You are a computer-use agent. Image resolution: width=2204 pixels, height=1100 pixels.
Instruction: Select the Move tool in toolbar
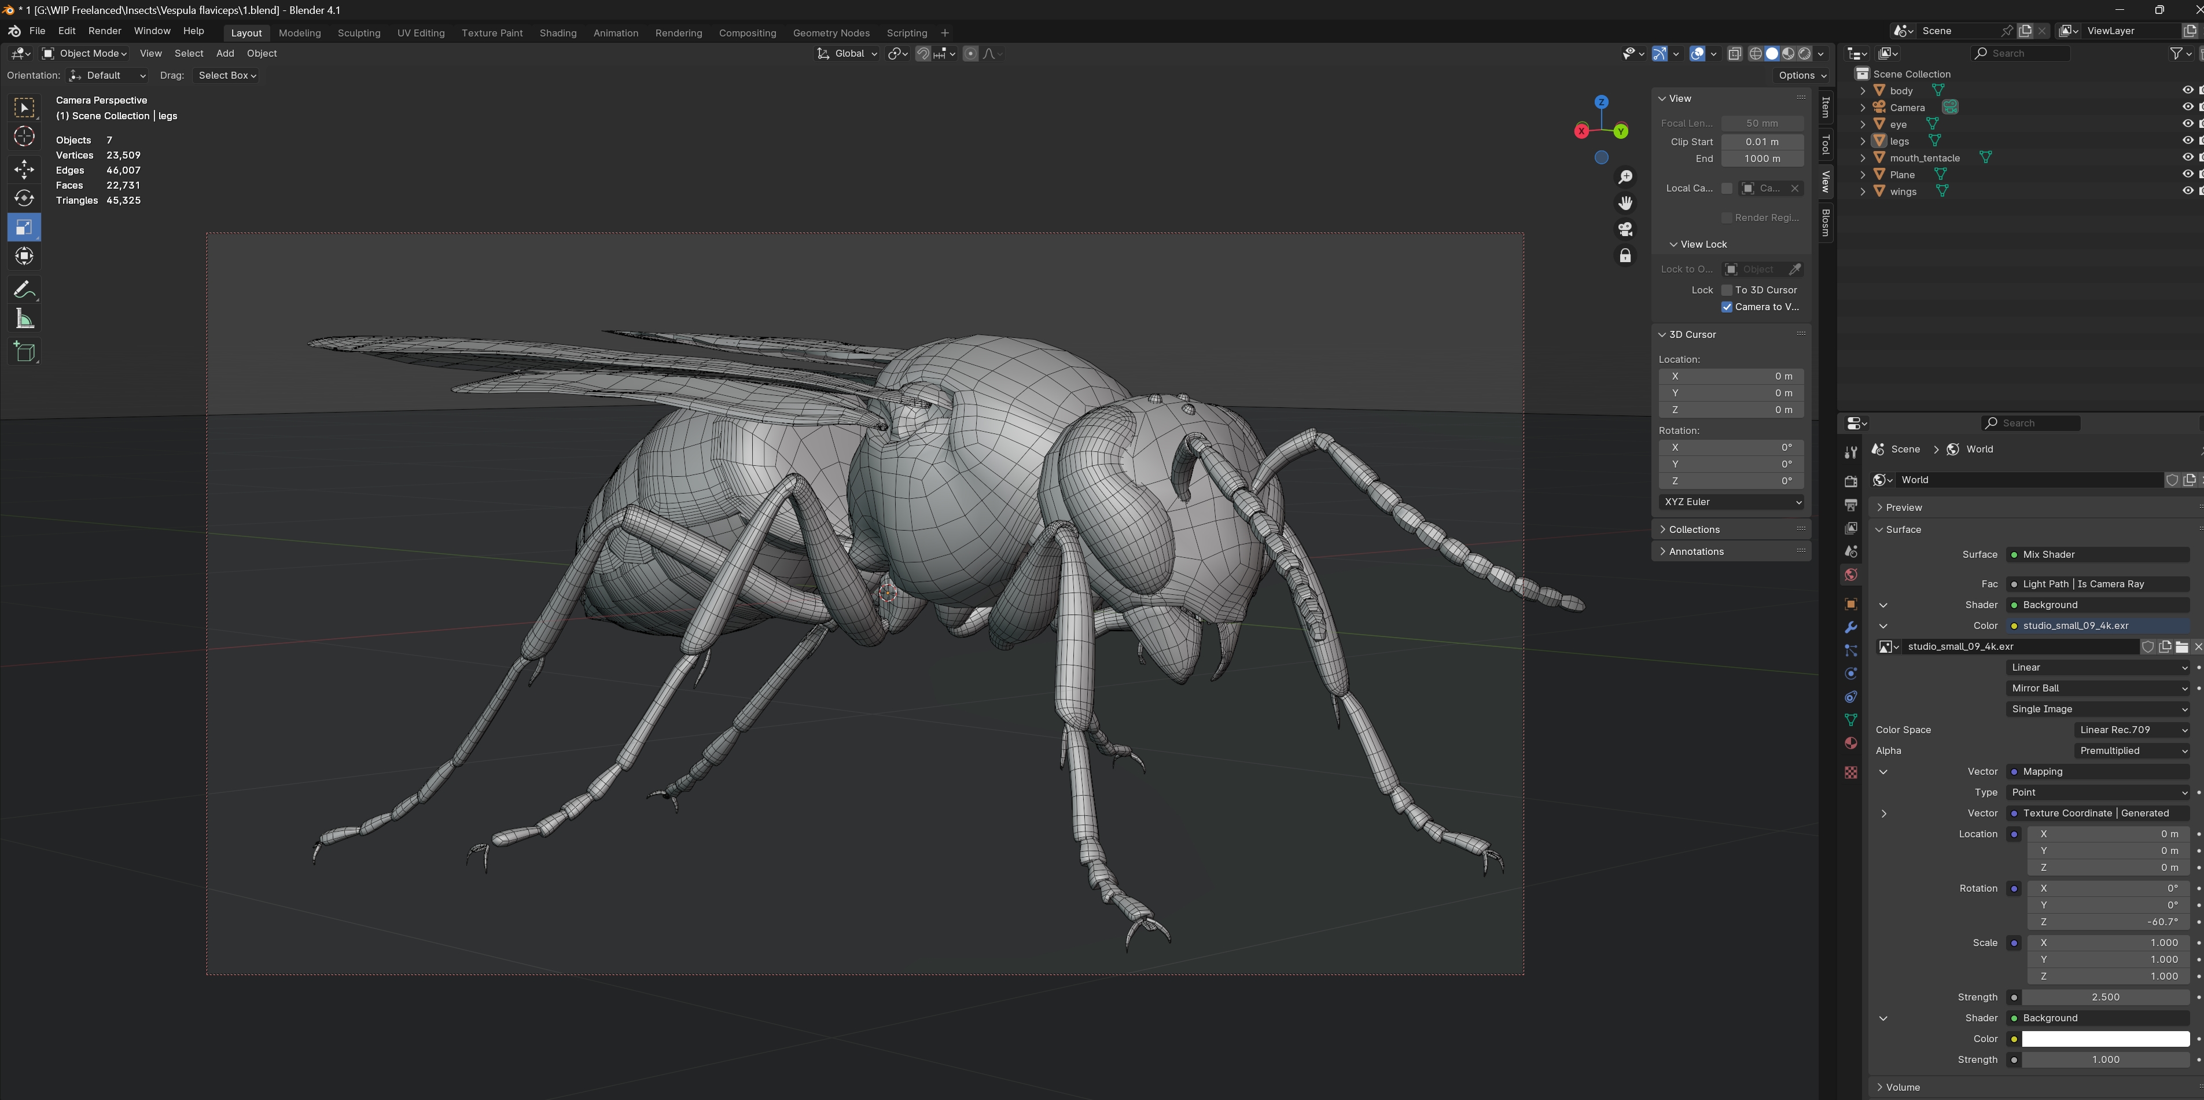pos(24,168)
